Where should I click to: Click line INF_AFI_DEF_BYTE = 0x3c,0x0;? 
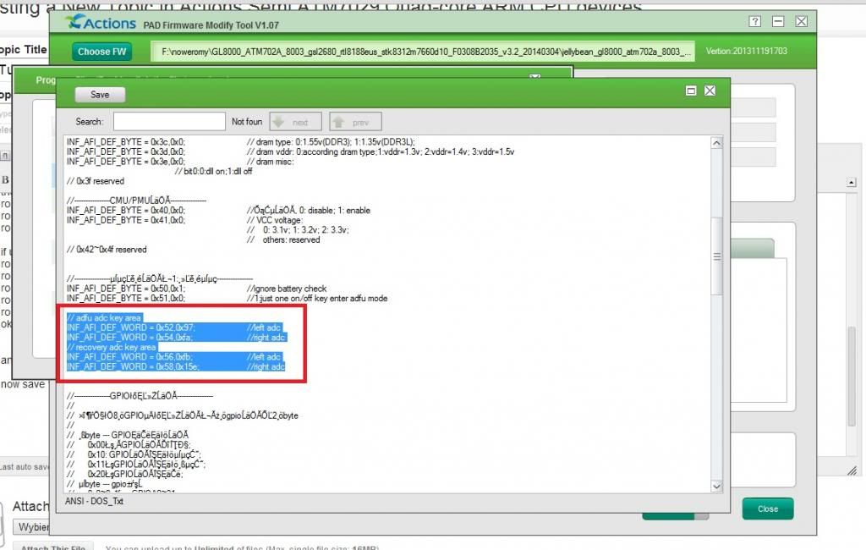[x=126, y=142]
